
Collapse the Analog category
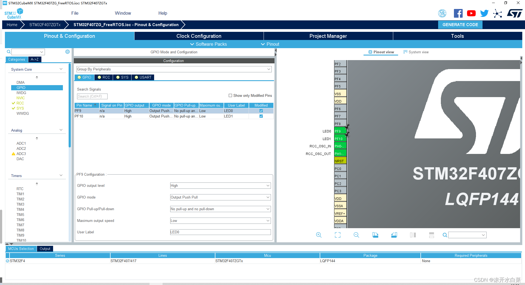click(61, 130)
